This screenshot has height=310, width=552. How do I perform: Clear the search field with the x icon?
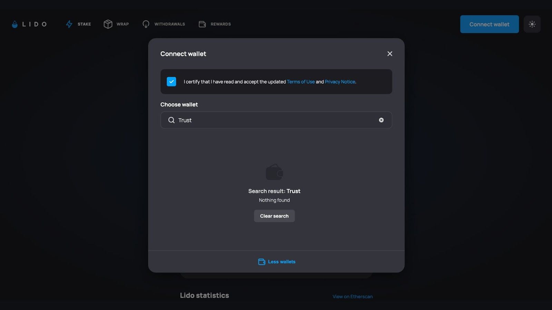381,120
